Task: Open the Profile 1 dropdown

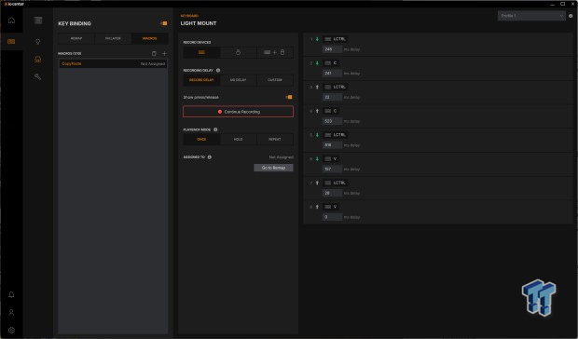Action: [x=531, y=16]
